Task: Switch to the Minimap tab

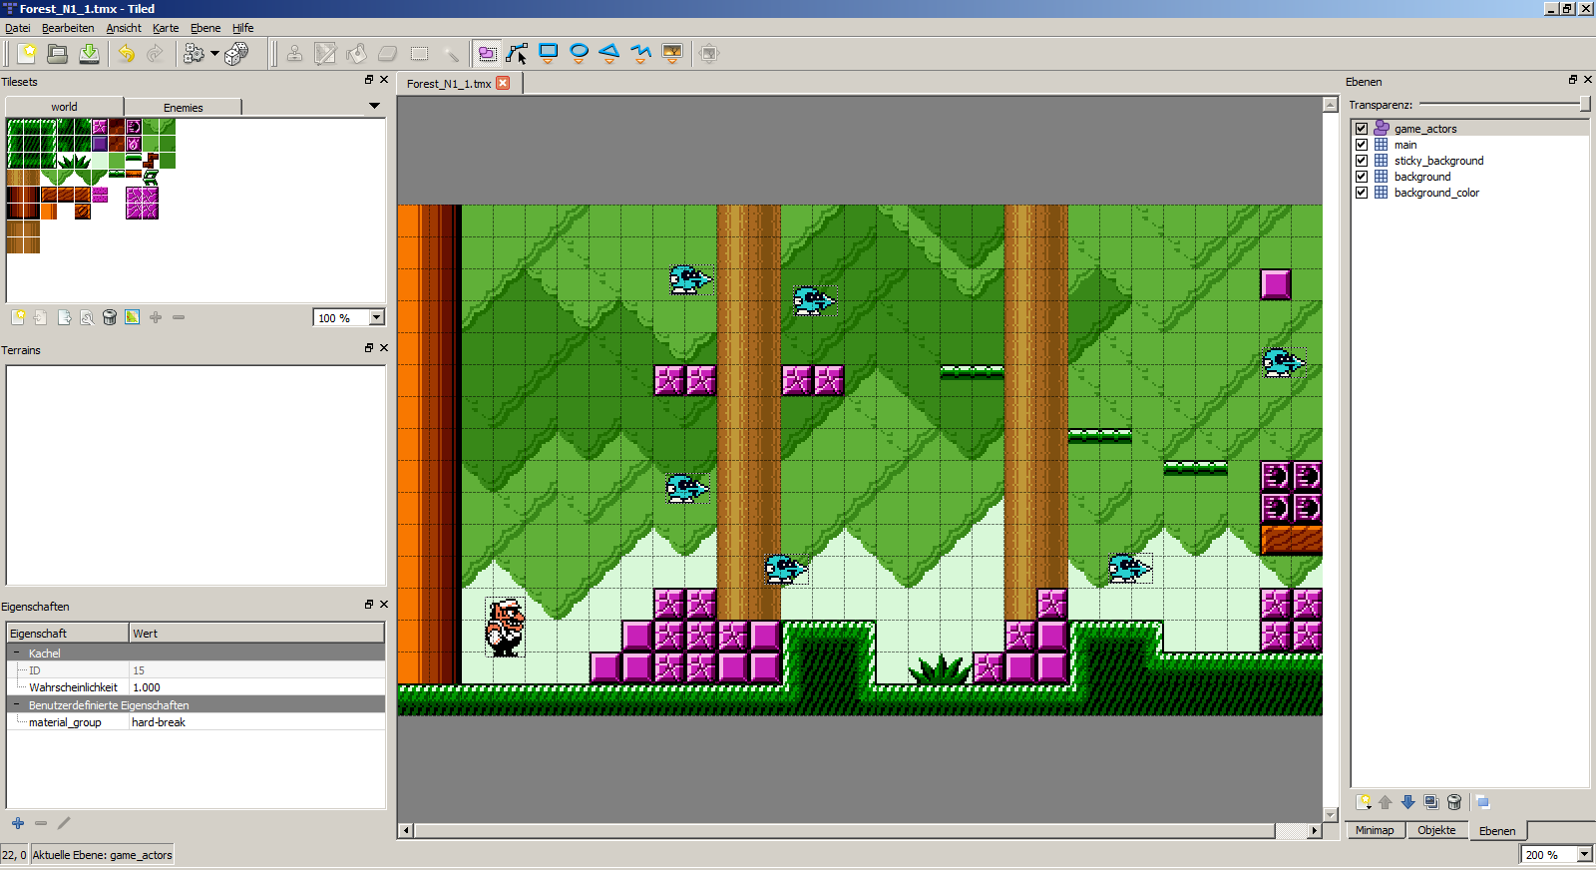Action: (1375, 830)
